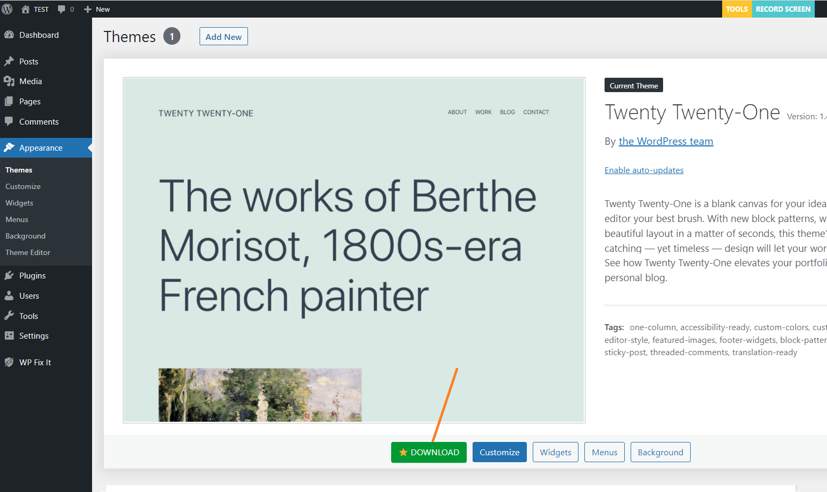The height and width of the screenshot is (492, 827).
Task: Select the Appearance menu item
Action: (x=46, y=147)
